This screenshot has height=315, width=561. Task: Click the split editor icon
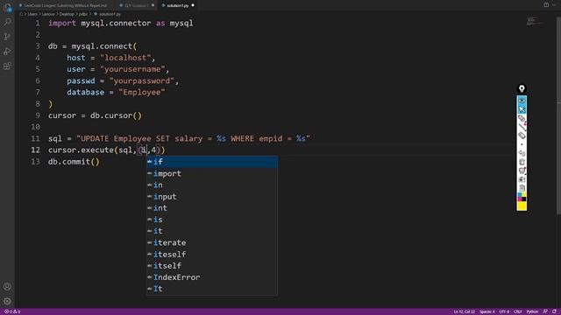546,5
